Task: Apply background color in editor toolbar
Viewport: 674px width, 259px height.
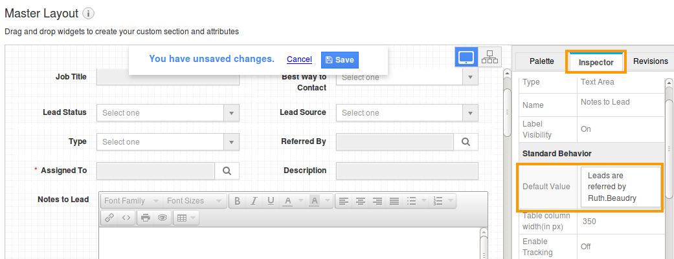Action: pos(315,201)
